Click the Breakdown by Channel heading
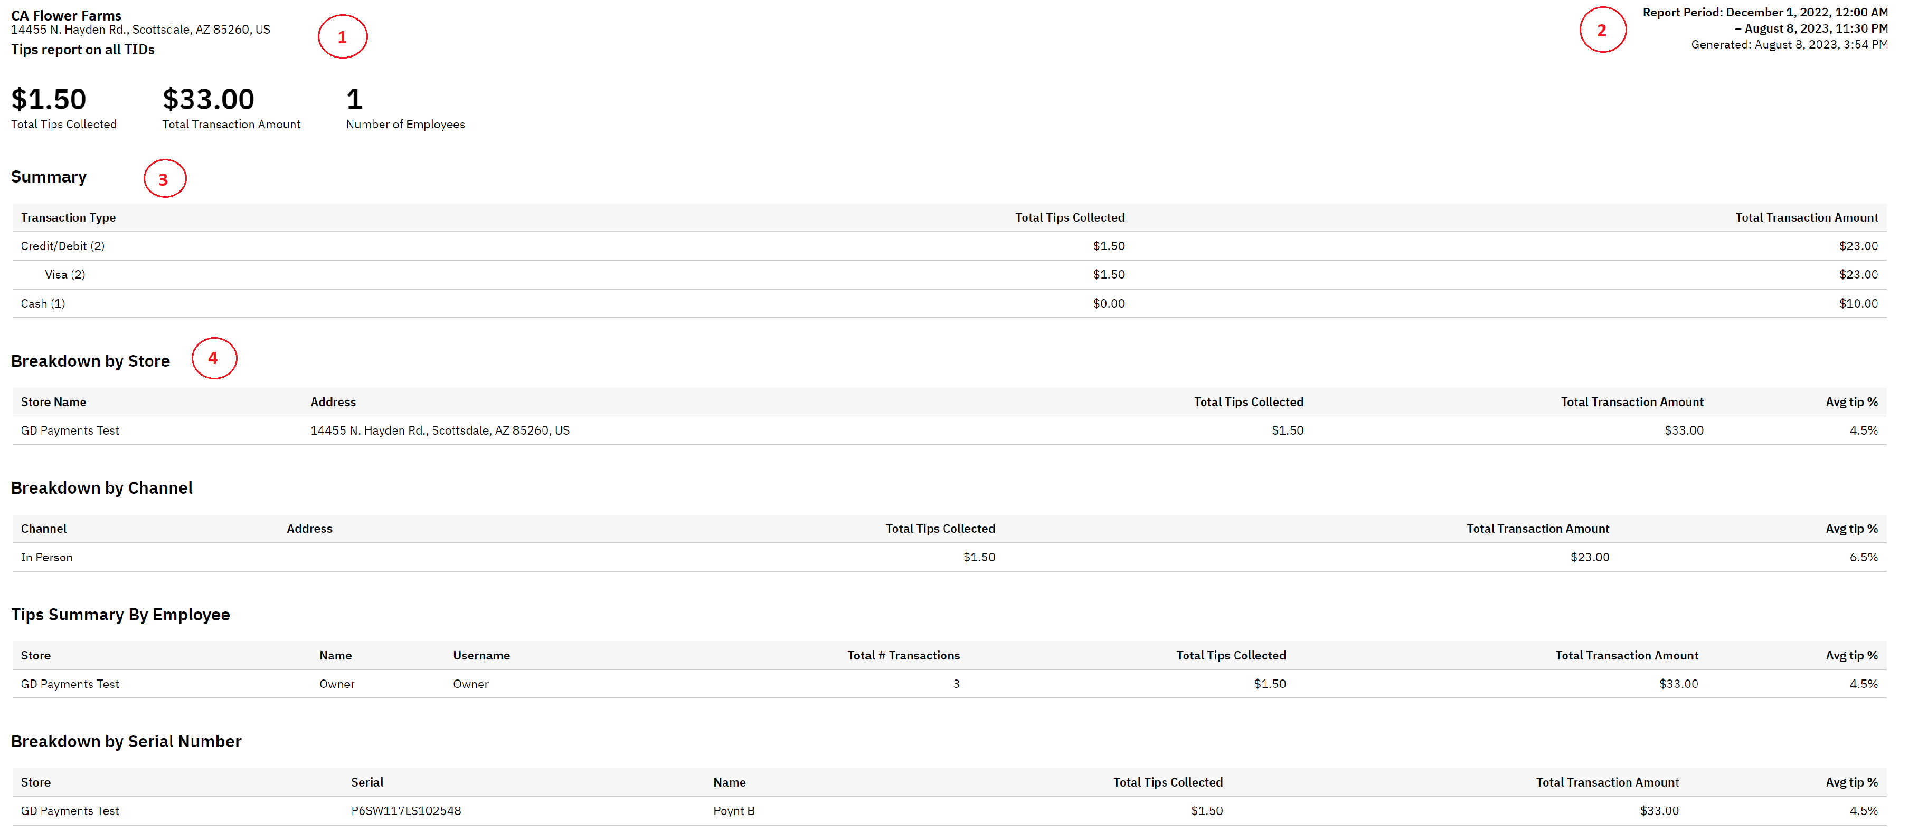Image resolution: width=1909 pixels, height=833 pixels. click(x=101, y=489)
